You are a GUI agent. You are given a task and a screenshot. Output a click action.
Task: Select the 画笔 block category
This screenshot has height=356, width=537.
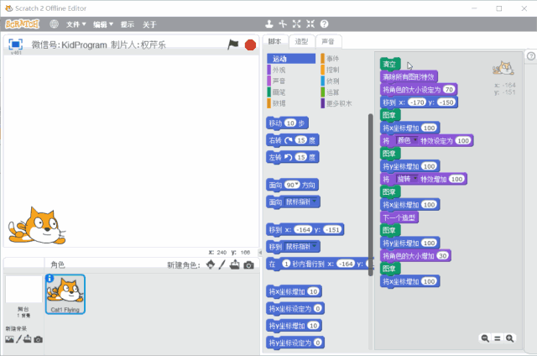279,92
